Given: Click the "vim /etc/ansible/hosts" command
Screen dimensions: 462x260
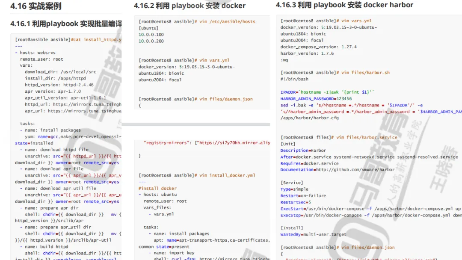Looking at the screenshot, I should (x=227, y=21).
